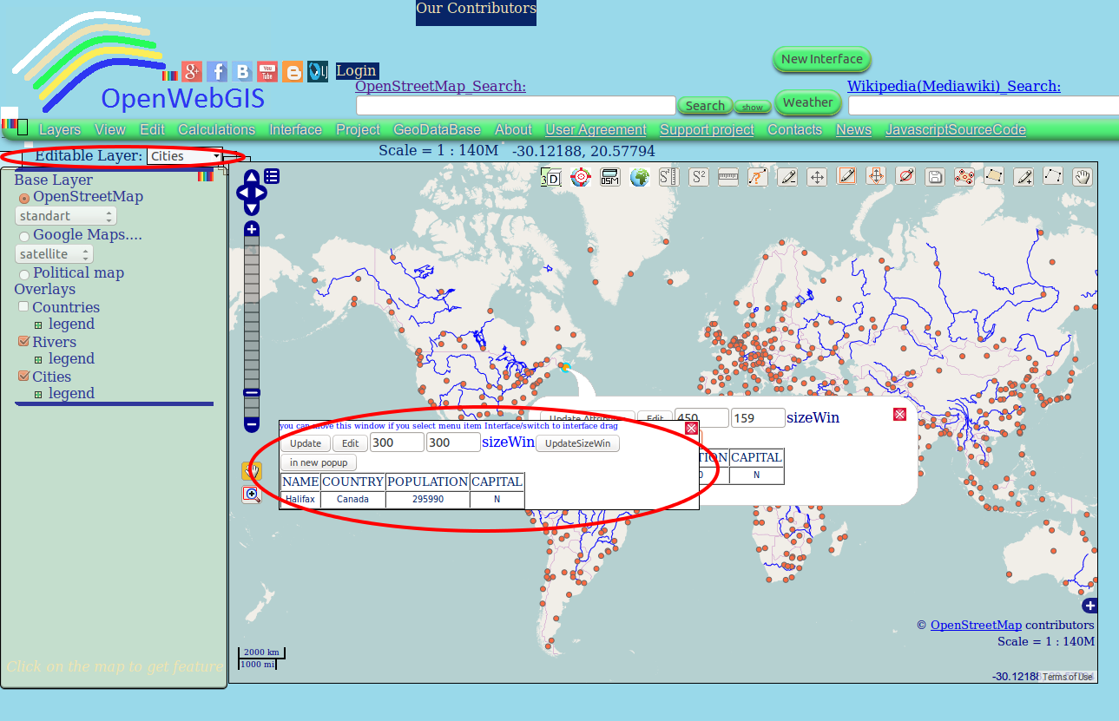Viewport: 1119px width, 721px height.
Task: Open the Facebook social icon
Action: tap(217, 72)
